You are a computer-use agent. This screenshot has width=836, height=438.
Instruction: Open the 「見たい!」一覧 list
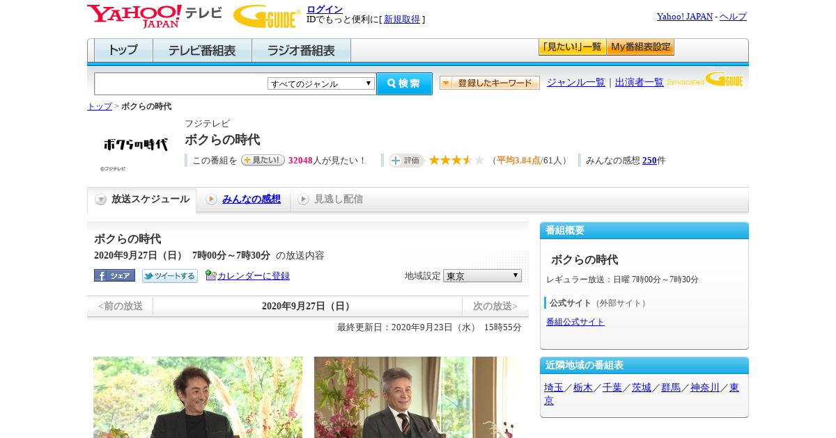(x=572, y=47)
